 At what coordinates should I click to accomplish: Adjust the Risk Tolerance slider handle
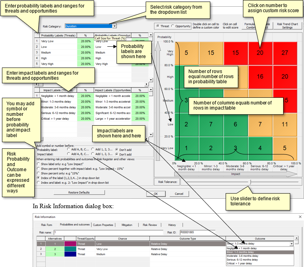pyautogui.click(x=250, y=182)
